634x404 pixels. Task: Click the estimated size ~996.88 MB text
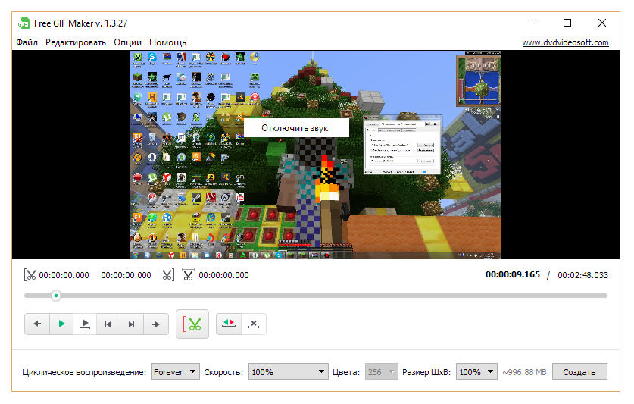coord(524,372)
